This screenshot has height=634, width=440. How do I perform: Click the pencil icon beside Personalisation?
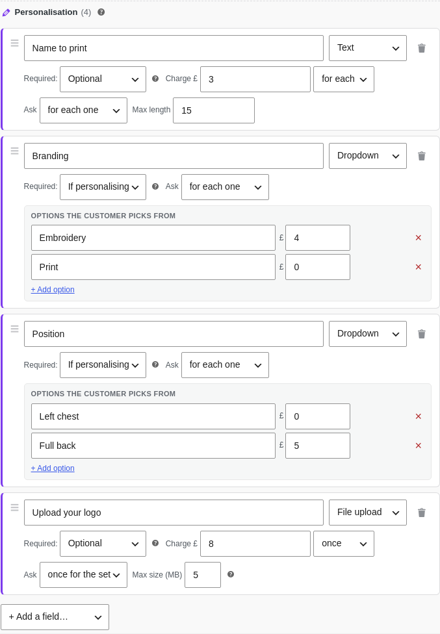(6, 12)
